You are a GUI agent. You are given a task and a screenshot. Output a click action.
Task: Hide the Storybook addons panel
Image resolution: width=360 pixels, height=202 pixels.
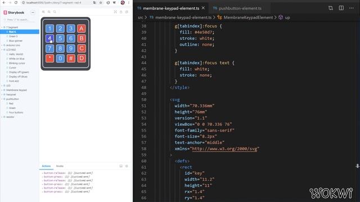point(127,166)
